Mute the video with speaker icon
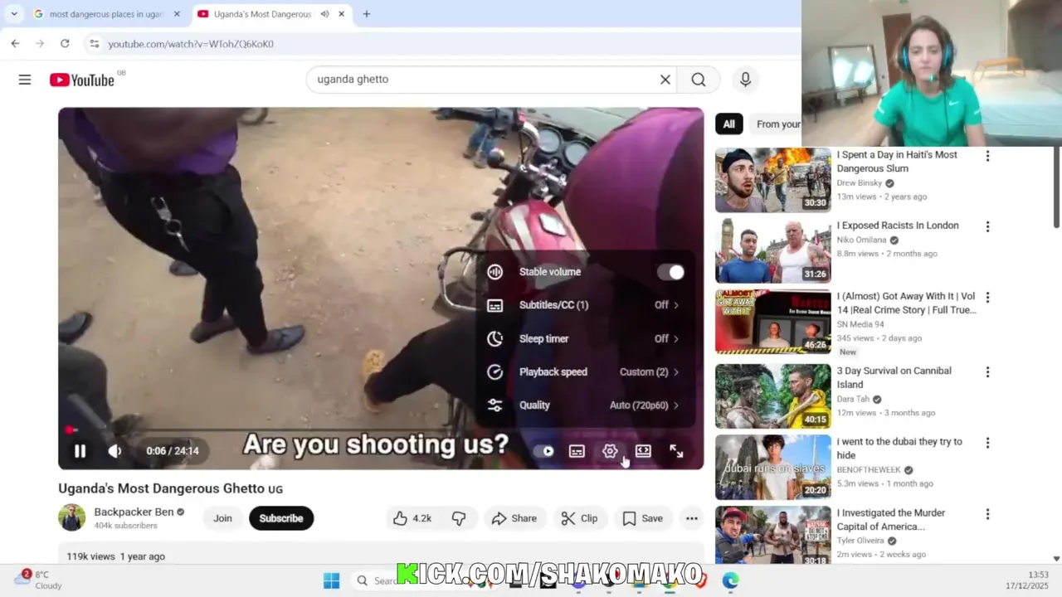Viewport: 1062px width, 597px height. pyautogui.click(x=114, y=451)
